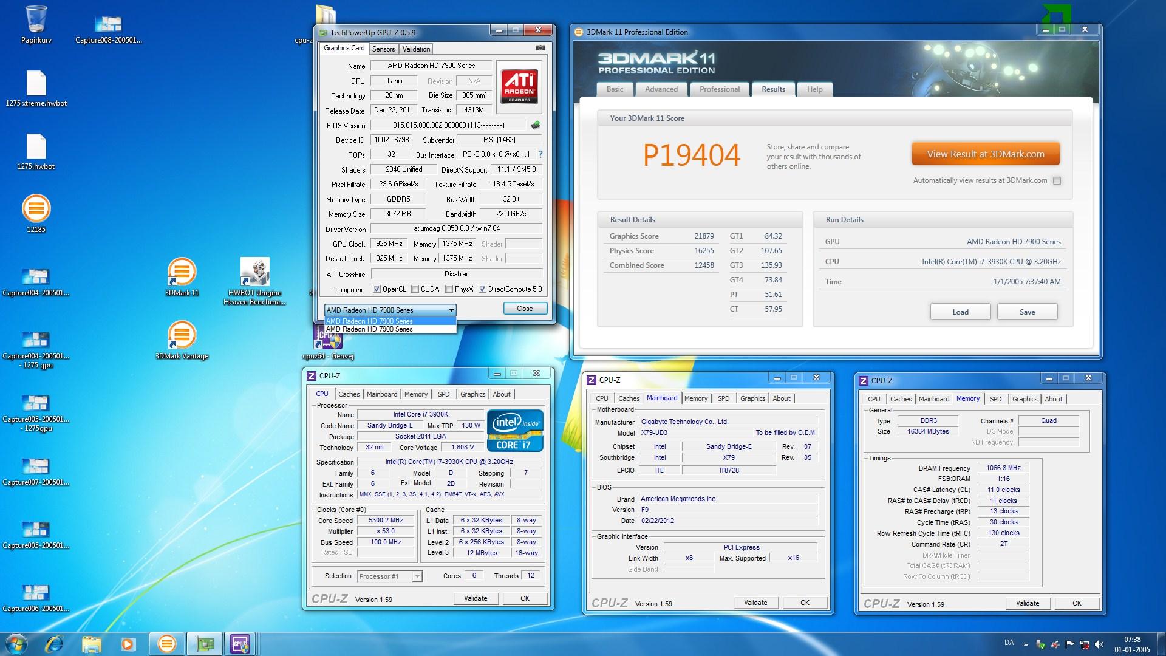Switch to GPU-Z taskbar button
1166x656 pixels.
click(x=204, y=643)
